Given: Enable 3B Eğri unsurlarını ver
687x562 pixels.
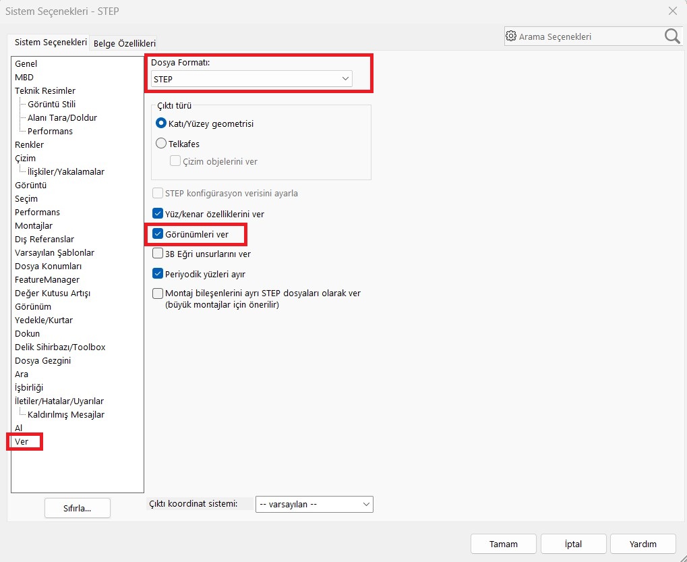Looking at the screenshot, I should [x=158, y=254].
